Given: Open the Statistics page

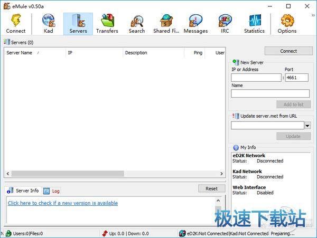Looking at the screenshot, I should [x=254, y=24].
